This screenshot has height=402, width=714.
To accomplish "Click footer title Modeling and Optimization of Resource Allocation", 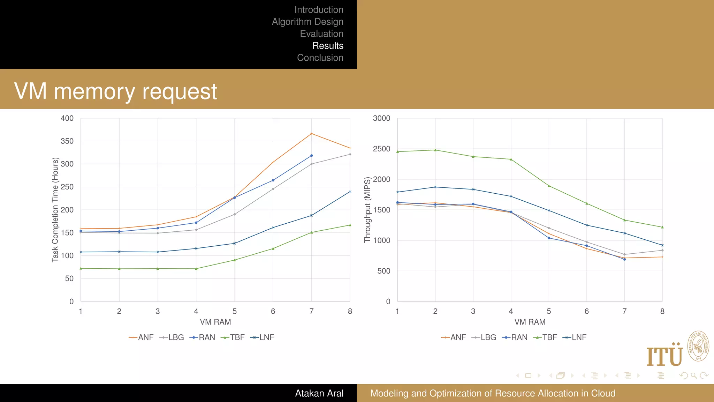I will click(493, 393).
